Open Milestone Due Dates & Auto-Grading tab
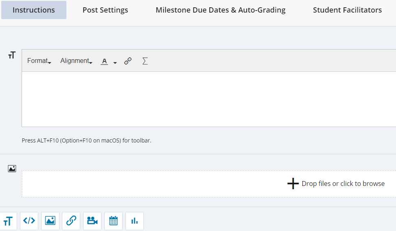Viewport: 396px width, 231px height. point(220,10)
